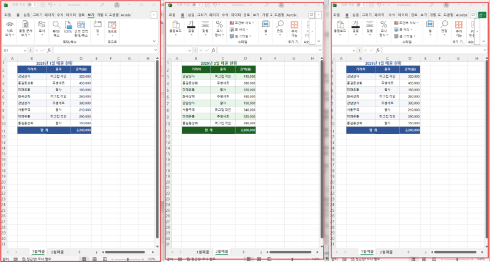
Task: Switch to Normal view in right window status bar
Action: click(x=413, y=259)
